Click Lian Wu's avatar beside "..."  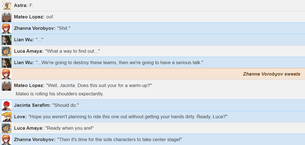[x=7, y=40]
